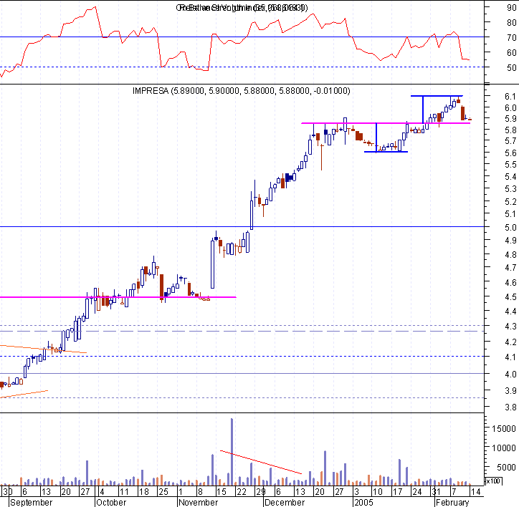Select the long-dashed line near 4.27
The height and width of the screenshot is (507, 519).
242,331
